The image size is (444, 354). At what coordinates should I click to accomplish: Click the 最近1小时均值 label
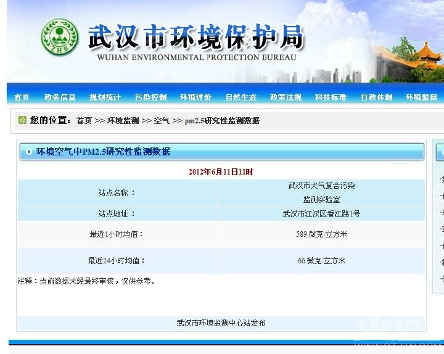117,234
